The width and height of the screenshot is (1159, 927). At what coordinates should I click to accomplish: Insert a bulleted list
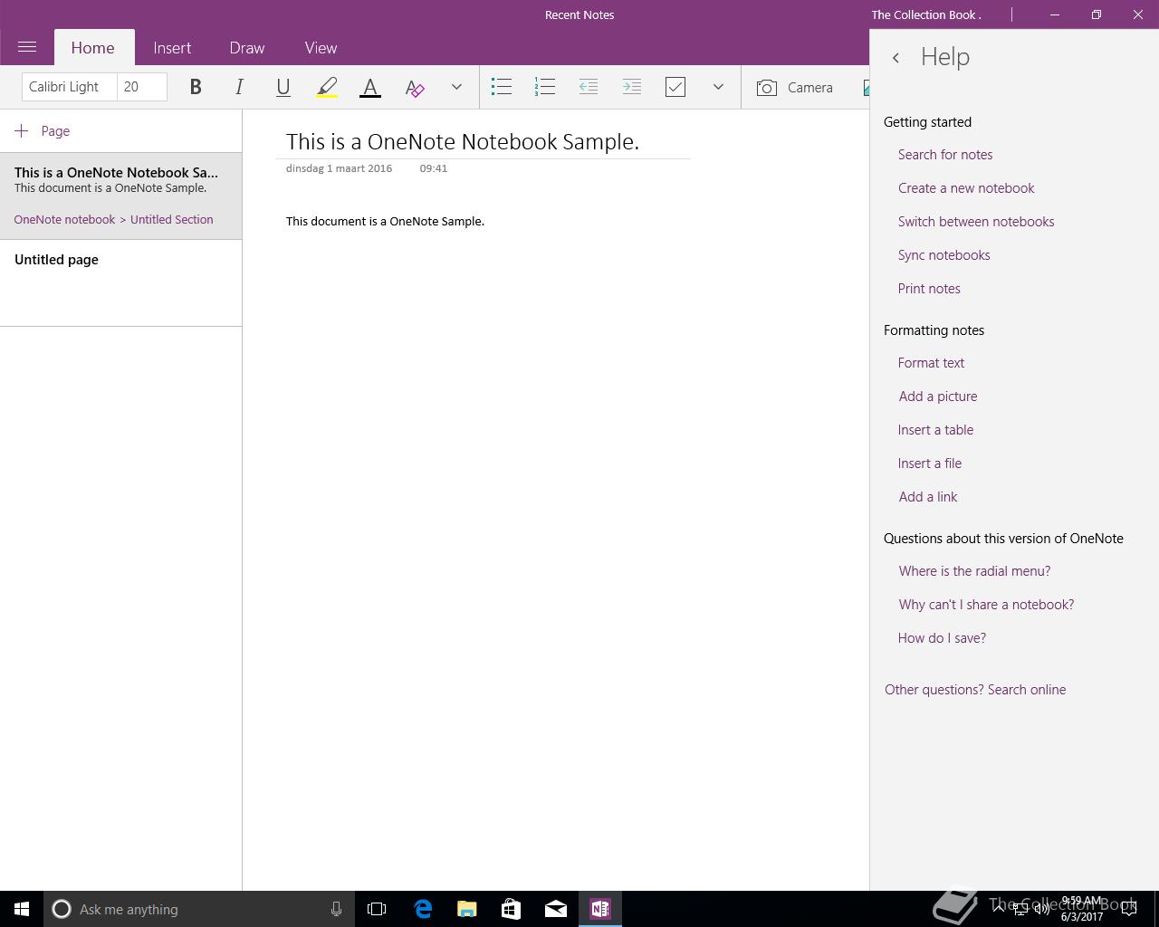502,87
